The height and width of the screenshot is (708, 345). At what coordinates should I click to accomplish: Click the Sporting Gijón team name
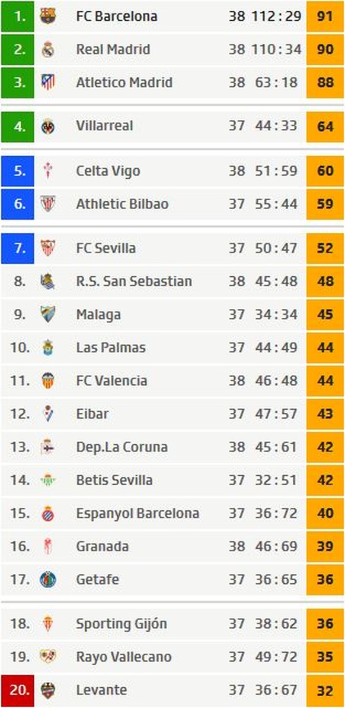click(x=122, y=624)
